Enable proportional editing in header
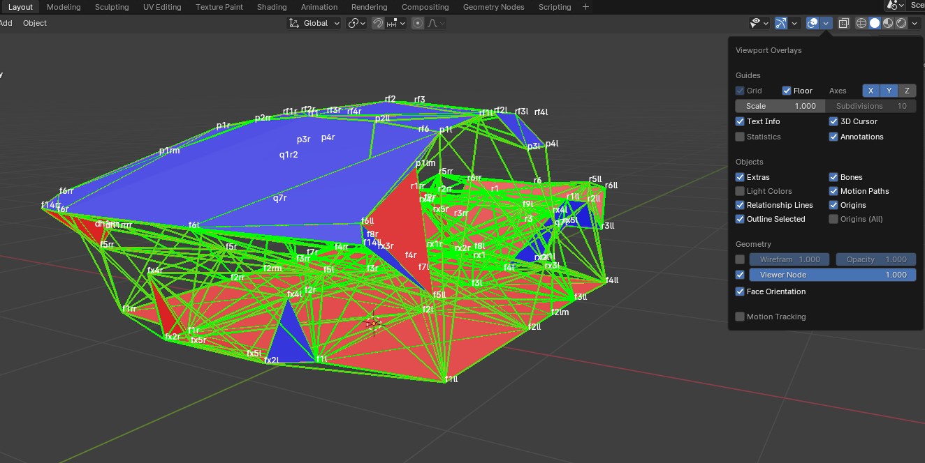Image resolution: width=925 pixels, height=463 pixels. click(x=418, y=23)
